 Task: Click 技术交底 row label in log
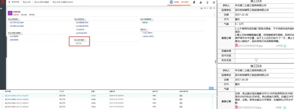(x=226, y=55)
